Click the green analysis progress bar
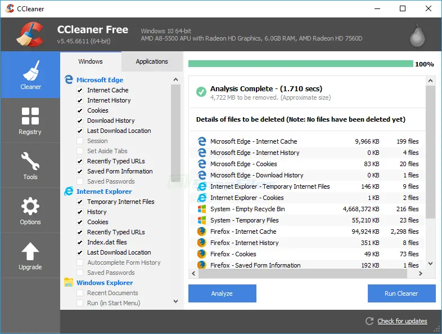Image resolution: width=442 pixels, height=334 pixels. click(x=300, y=64)
